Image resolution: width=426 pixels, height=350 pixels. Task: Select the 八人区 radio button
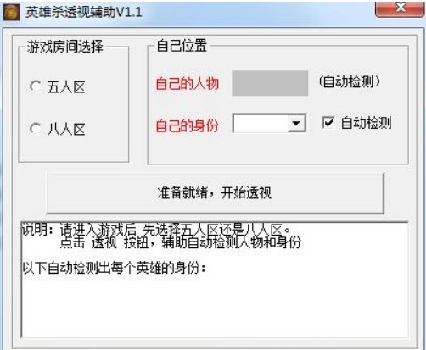36,129
